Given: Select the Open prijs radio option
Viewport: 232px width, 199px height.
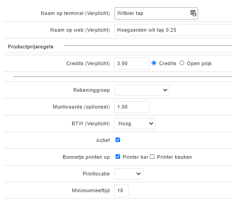Looking at the screenshot, I should point(182,63).
